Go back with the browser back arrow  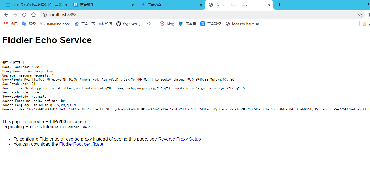6,15
